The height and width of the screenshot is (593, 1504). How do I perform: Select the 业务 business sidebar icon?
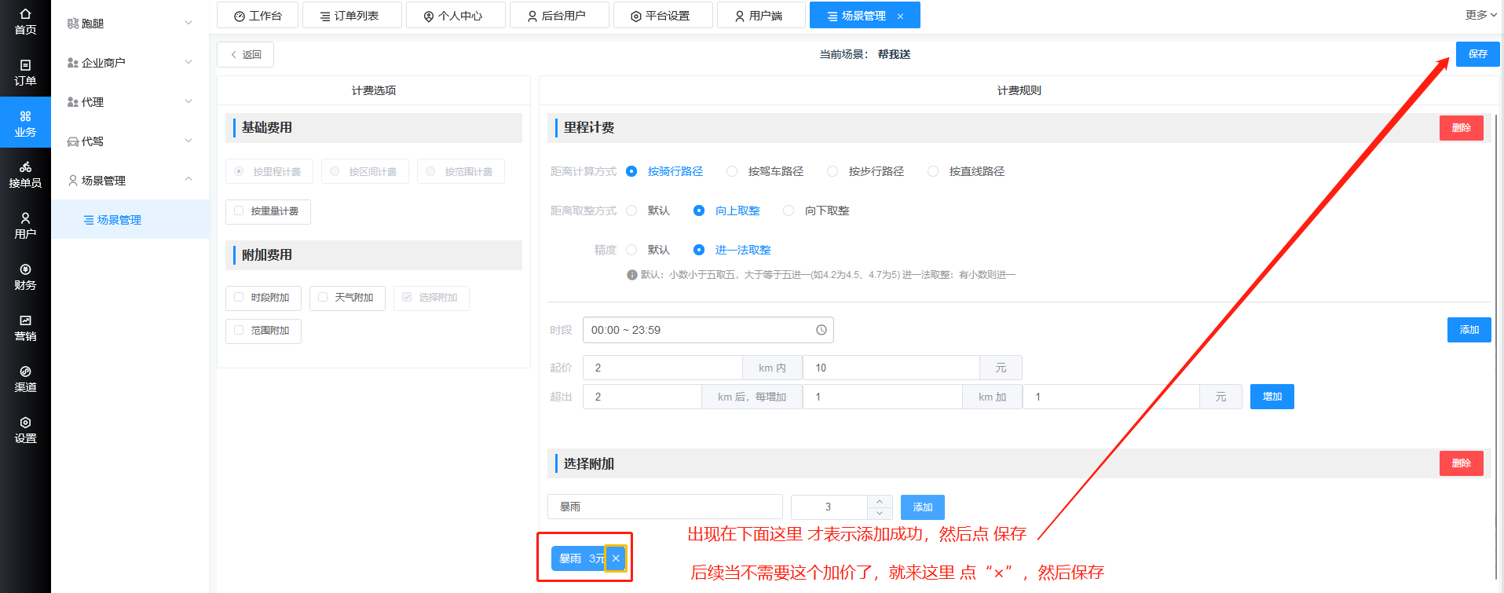pyautogui.click(x=25, y=123)
